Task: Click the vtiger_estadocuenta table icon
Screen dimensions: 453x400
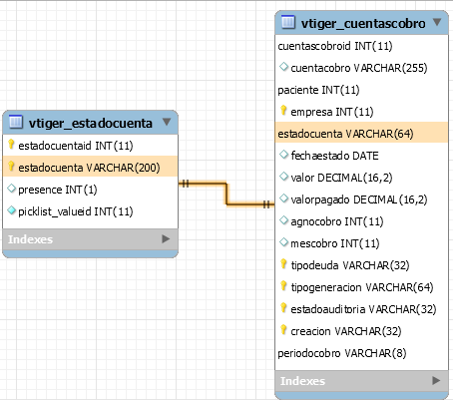Action: 16,122
